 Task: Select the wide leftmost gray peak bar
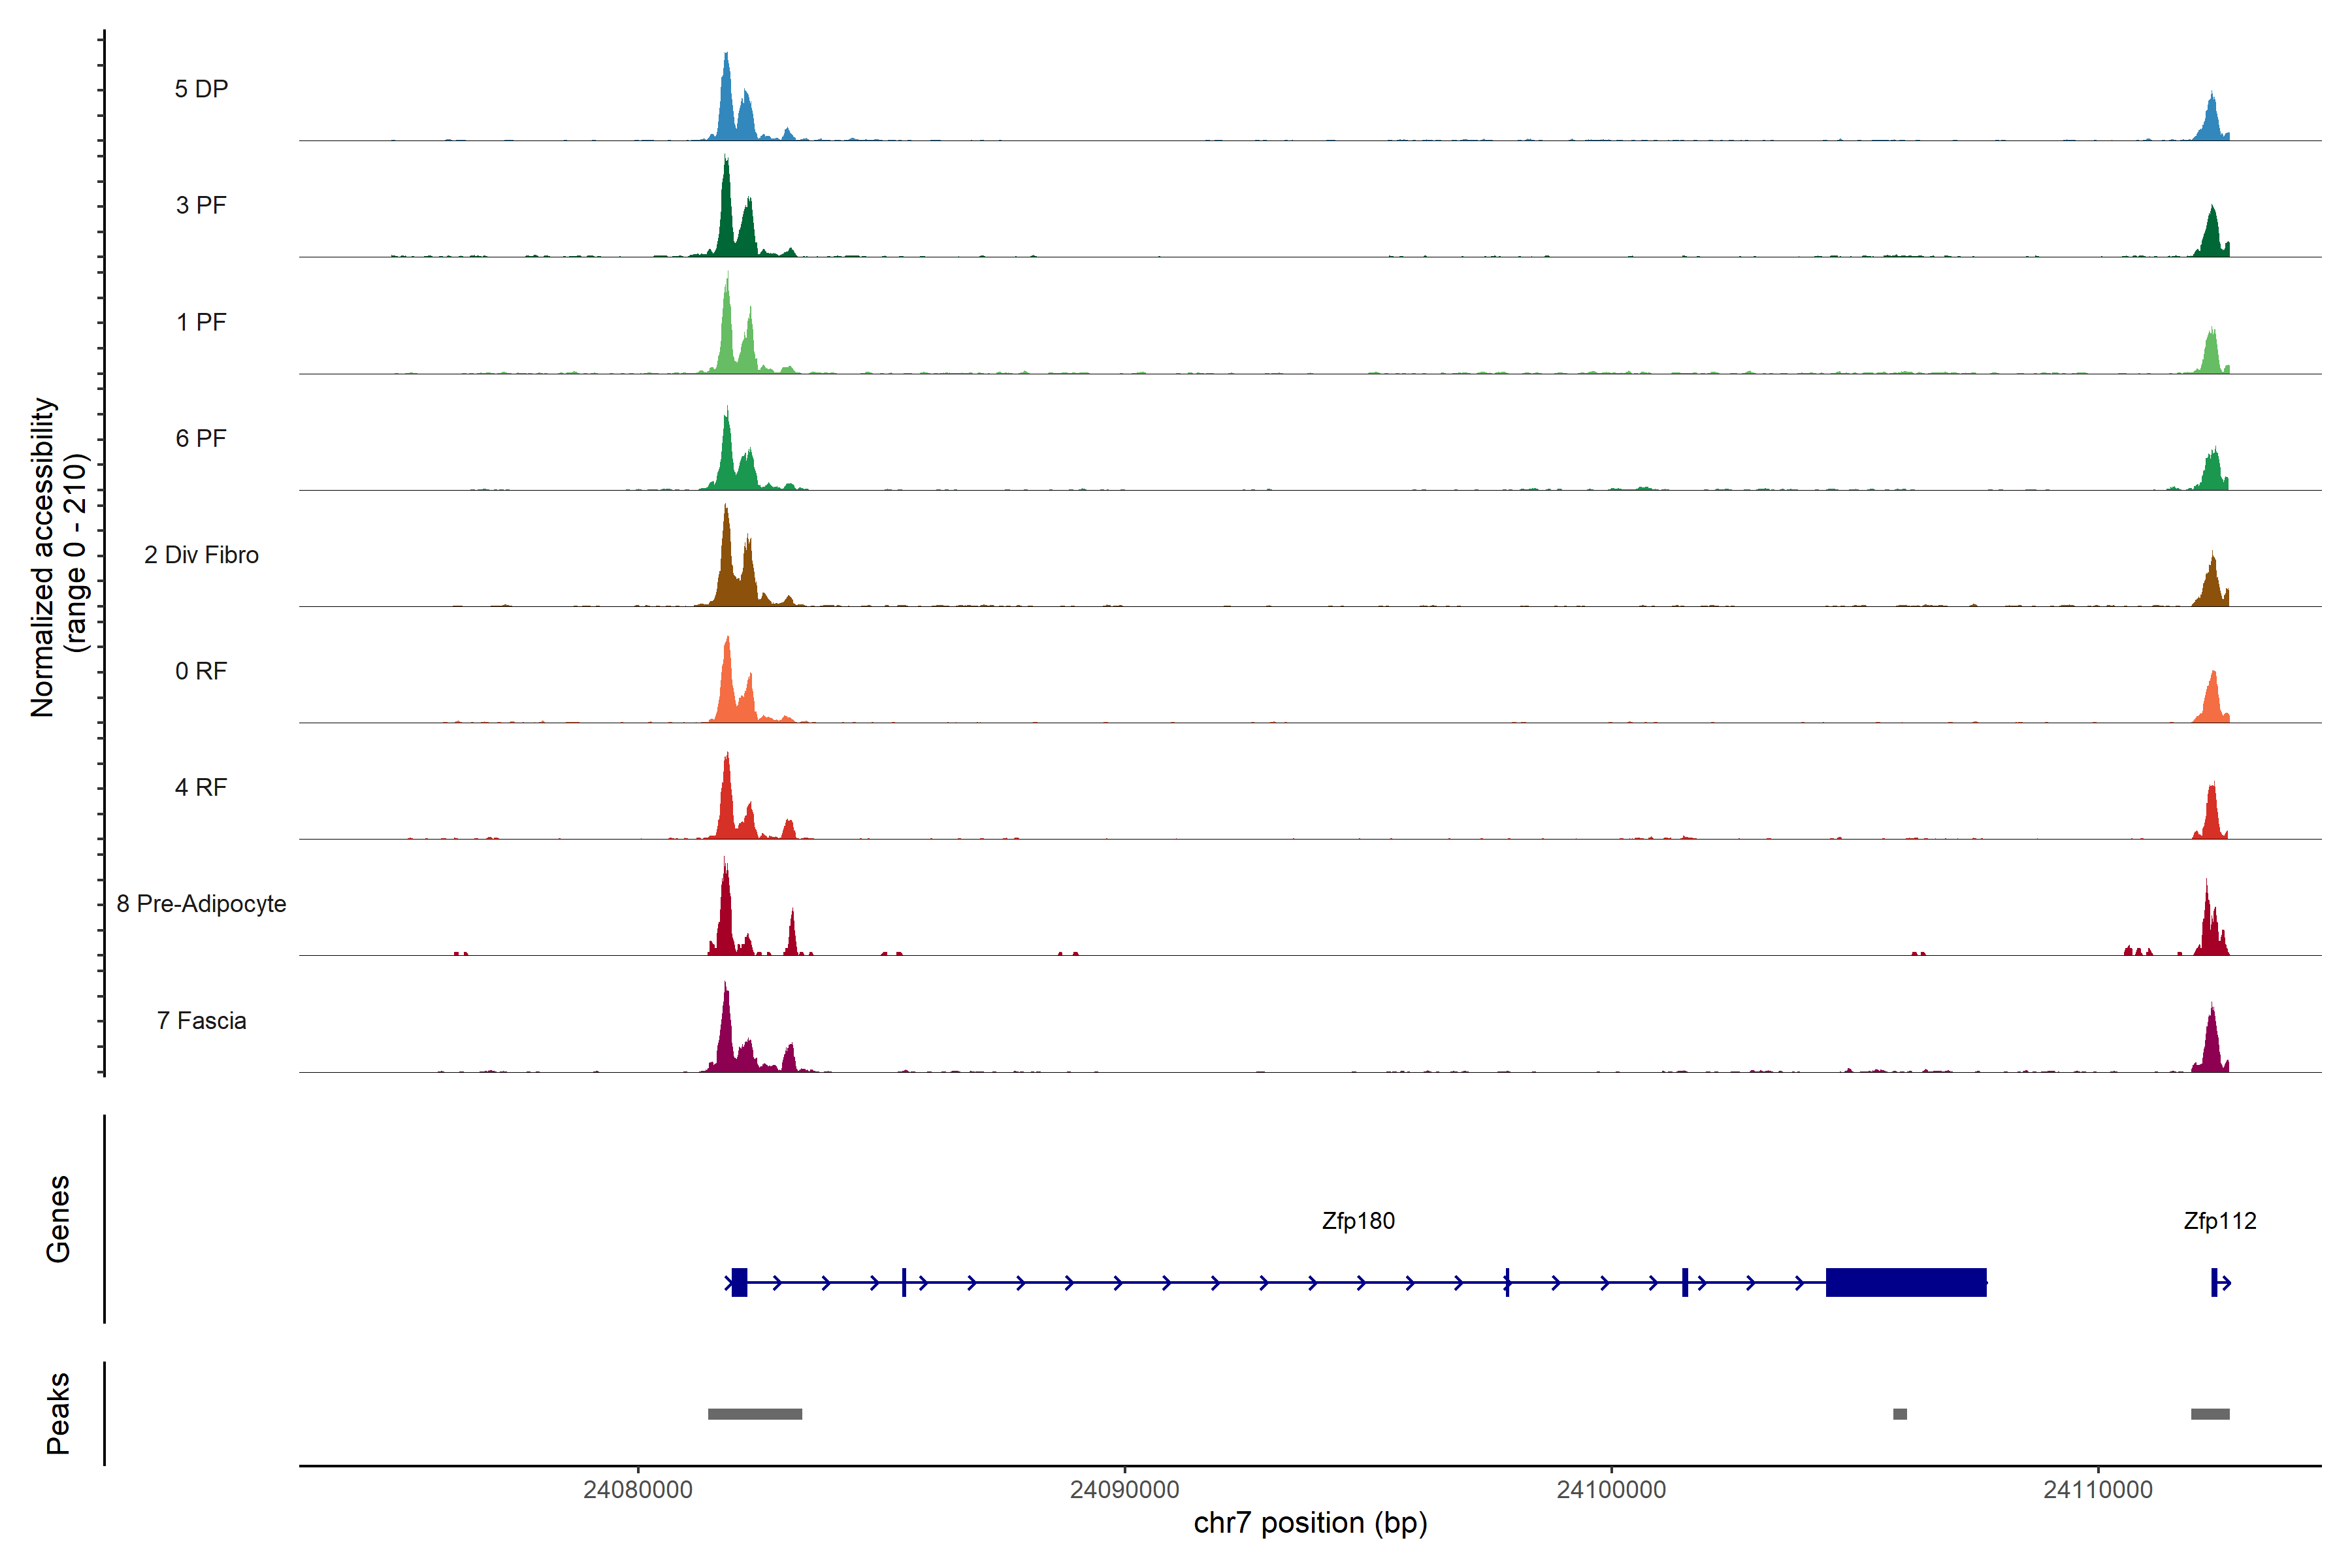(755, 1414)
